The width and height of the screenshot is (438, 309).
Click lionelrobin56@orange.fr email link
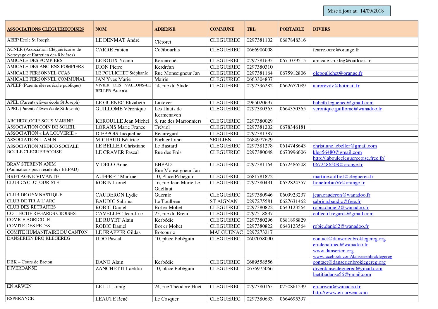pos(339,183)
